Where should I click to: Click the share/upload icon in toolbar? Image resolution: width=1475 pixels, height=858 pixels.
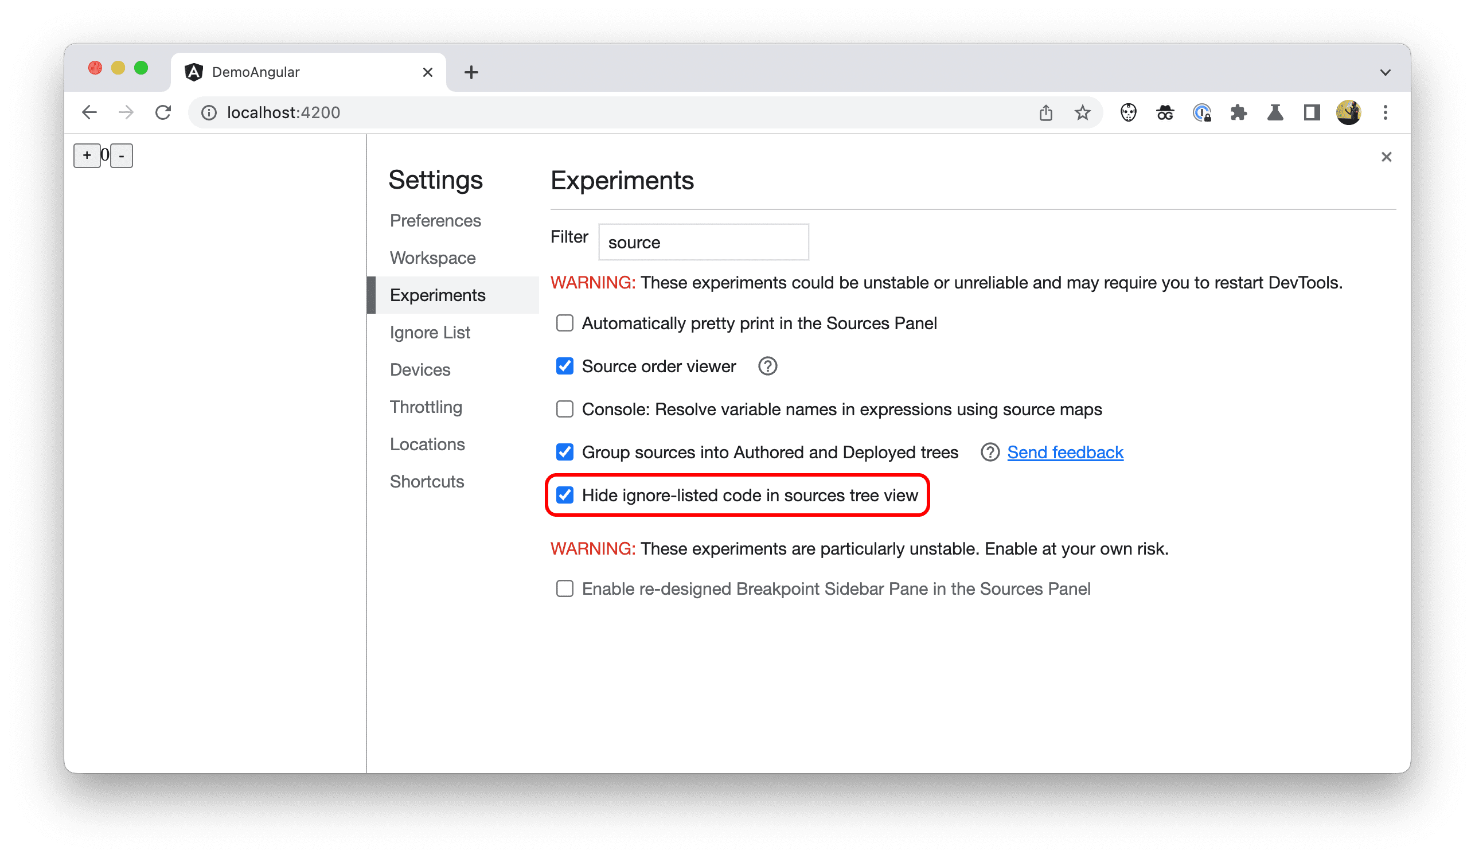click(x=1045, y=111)
